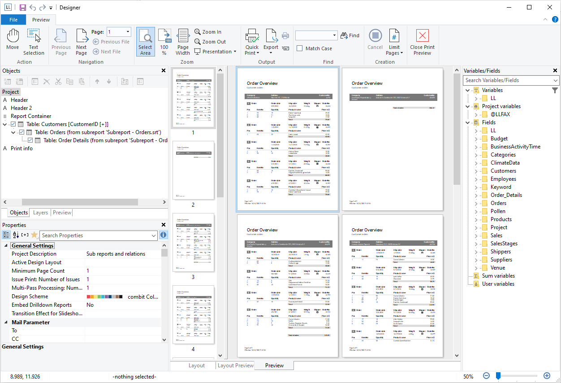Select the Shippers fields folder

tap(501, 252)
